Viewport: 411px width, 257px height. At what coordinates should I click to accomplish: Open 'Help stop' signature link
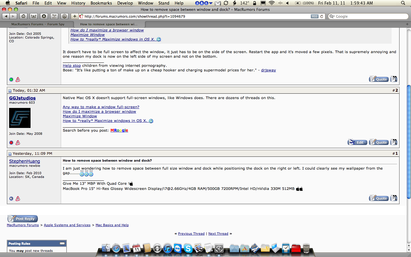tap(72, 65)
